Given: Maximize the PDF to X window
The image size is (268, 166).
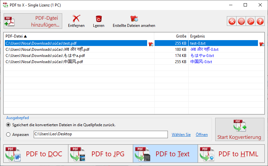Looking at the screenshot, I should [245, 5].
